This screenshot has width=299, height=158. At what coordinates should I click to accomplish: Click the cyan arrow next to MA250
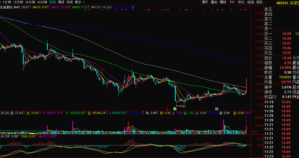pyautogui.click(x=133, y=7)
